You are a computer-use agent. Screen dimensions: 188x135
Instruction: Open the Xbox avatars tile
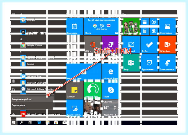pyautogui.click(x=131, y=26)
